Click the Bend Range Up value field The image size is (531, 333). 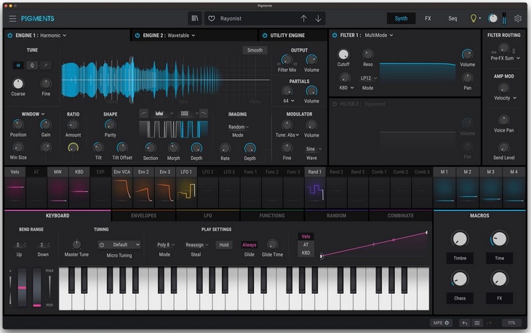click(20, 245)
